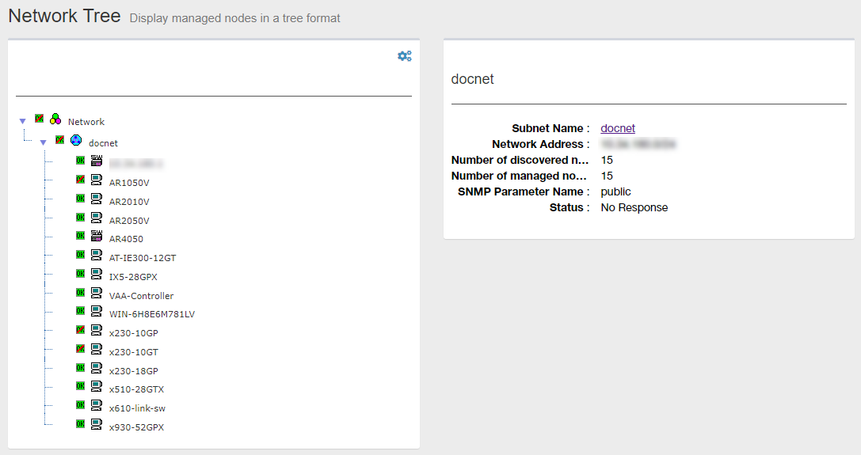
Task: Click the status badge beside x230-10GP
Action: tap(80, 330)
